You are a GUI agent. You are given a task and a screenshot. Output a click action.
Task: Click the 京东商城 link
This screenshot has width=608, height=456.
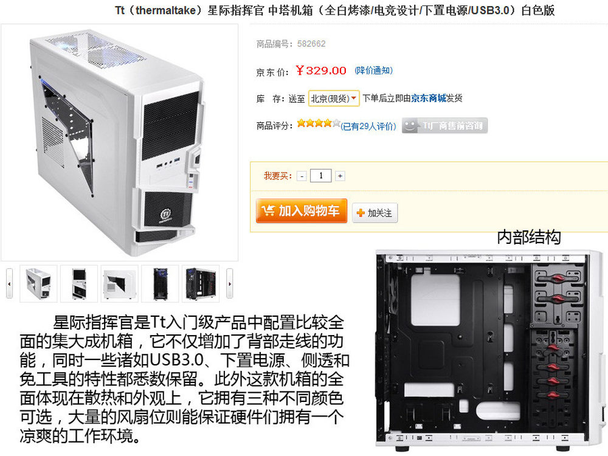tap(429, 98)
